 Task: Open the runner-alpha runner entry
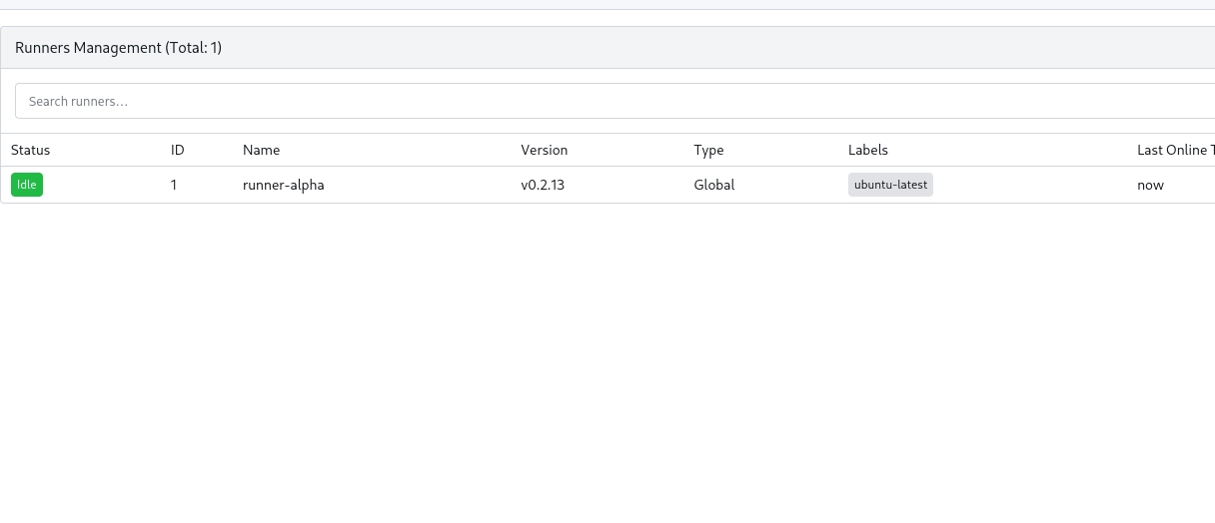tap(283, 185)
